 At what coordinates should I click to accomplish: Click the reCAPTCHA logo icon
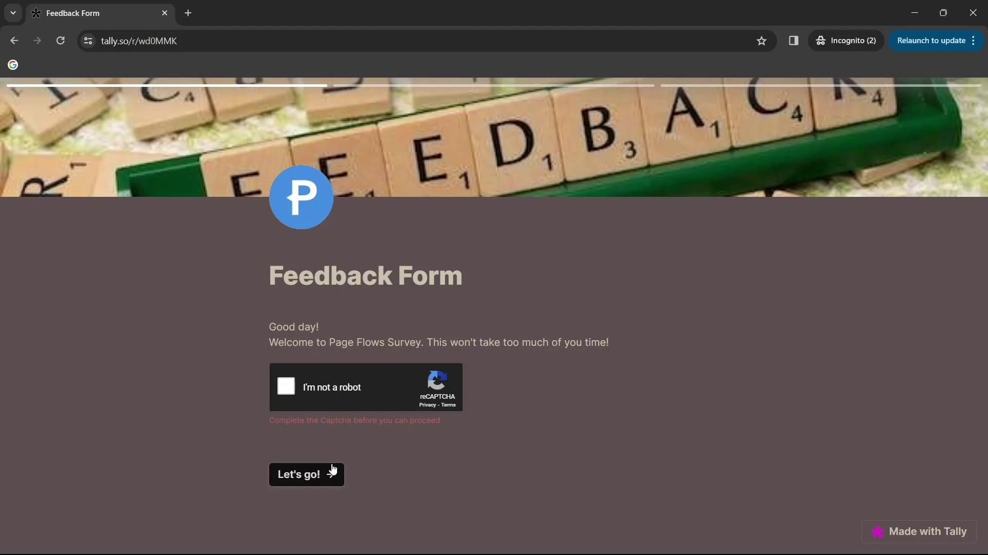pyautogui.click(x=437, y=381)
